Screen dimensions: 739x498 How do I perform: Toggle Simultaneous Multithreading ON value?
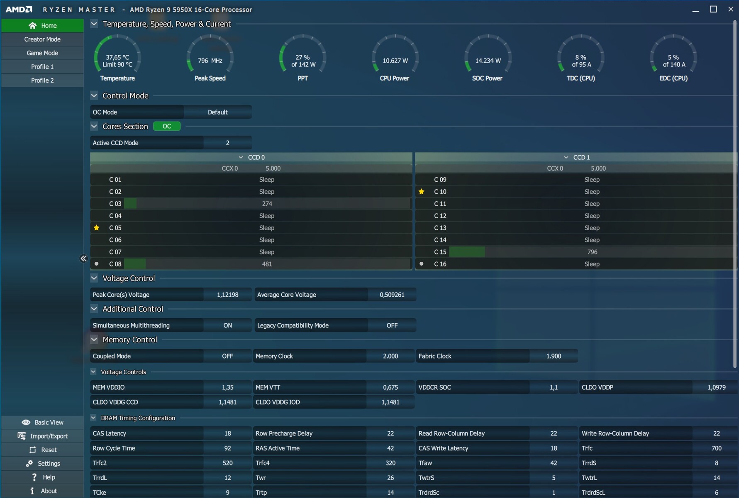pyautogui.click(x=227, y=325)
